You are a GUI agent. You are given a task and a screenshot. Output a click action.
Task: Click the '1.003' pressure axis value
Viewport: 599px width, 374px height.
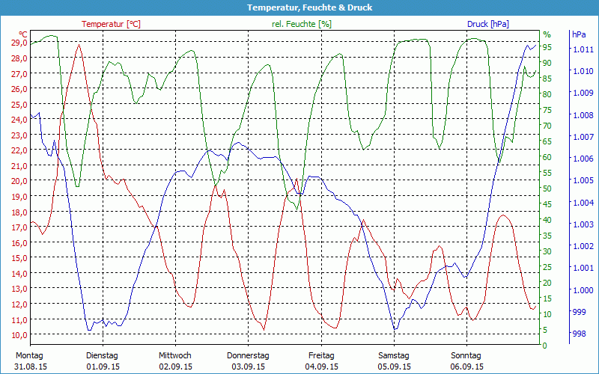583,224
